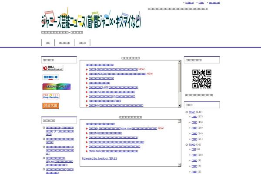Click the 'Powered by livedoor RSS' link

pos(99,158)
